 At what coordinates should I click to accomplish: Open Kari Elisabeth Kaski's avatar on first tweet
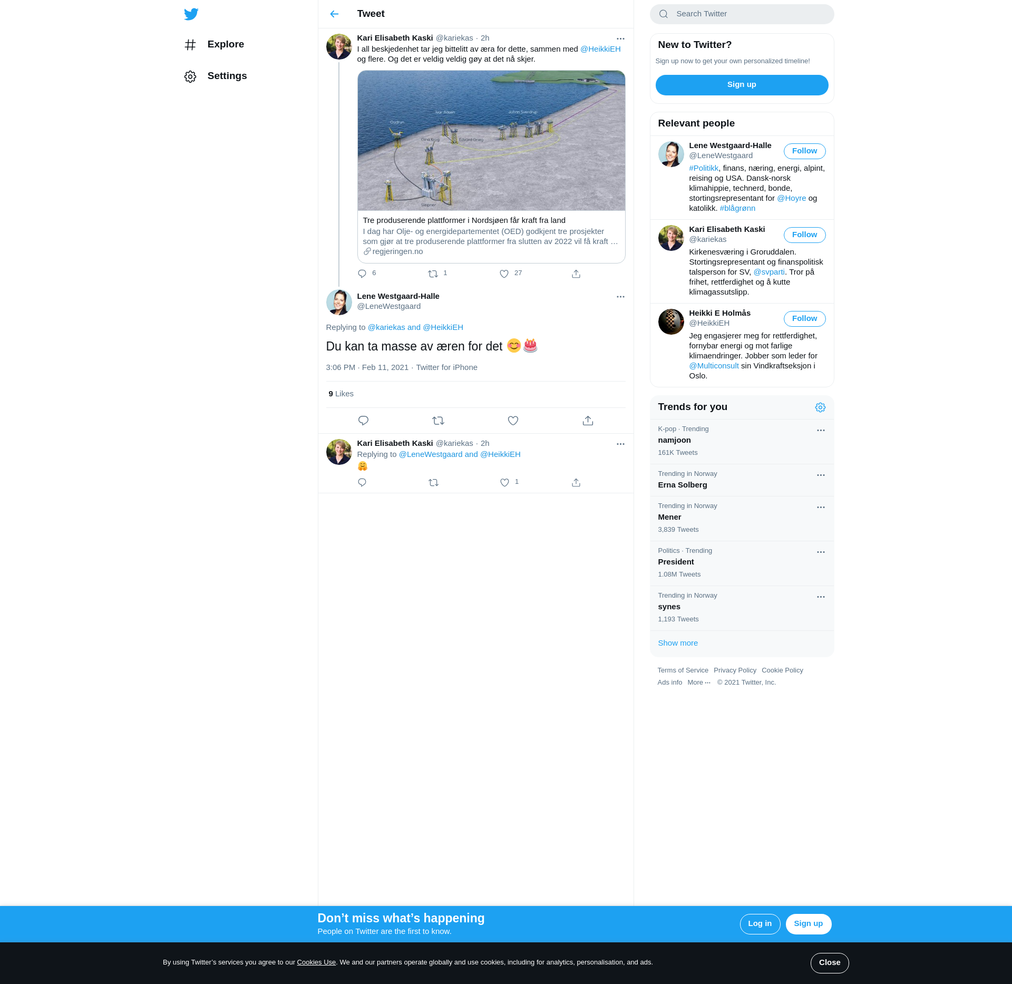339,47
